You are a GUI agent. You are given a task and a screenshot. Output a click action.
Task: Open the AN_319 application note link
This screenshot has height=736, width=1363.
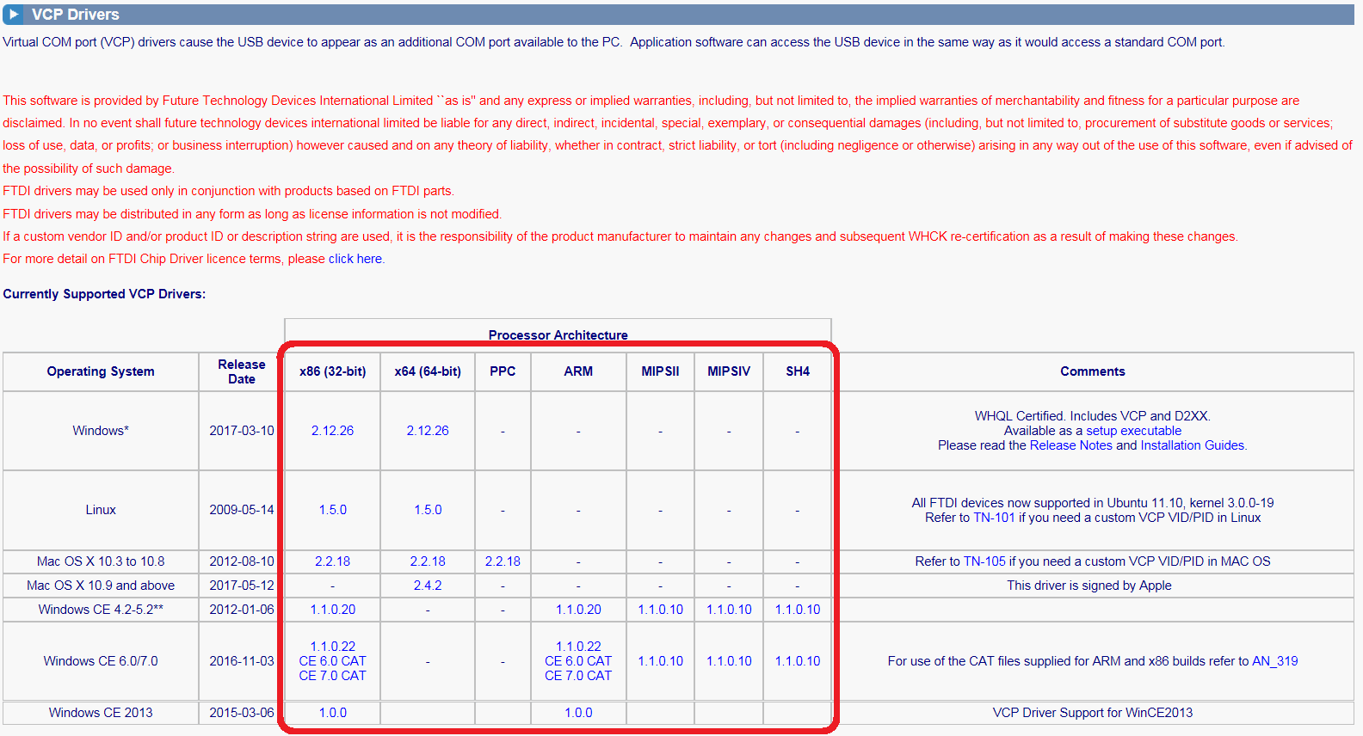pos(1274,661)
